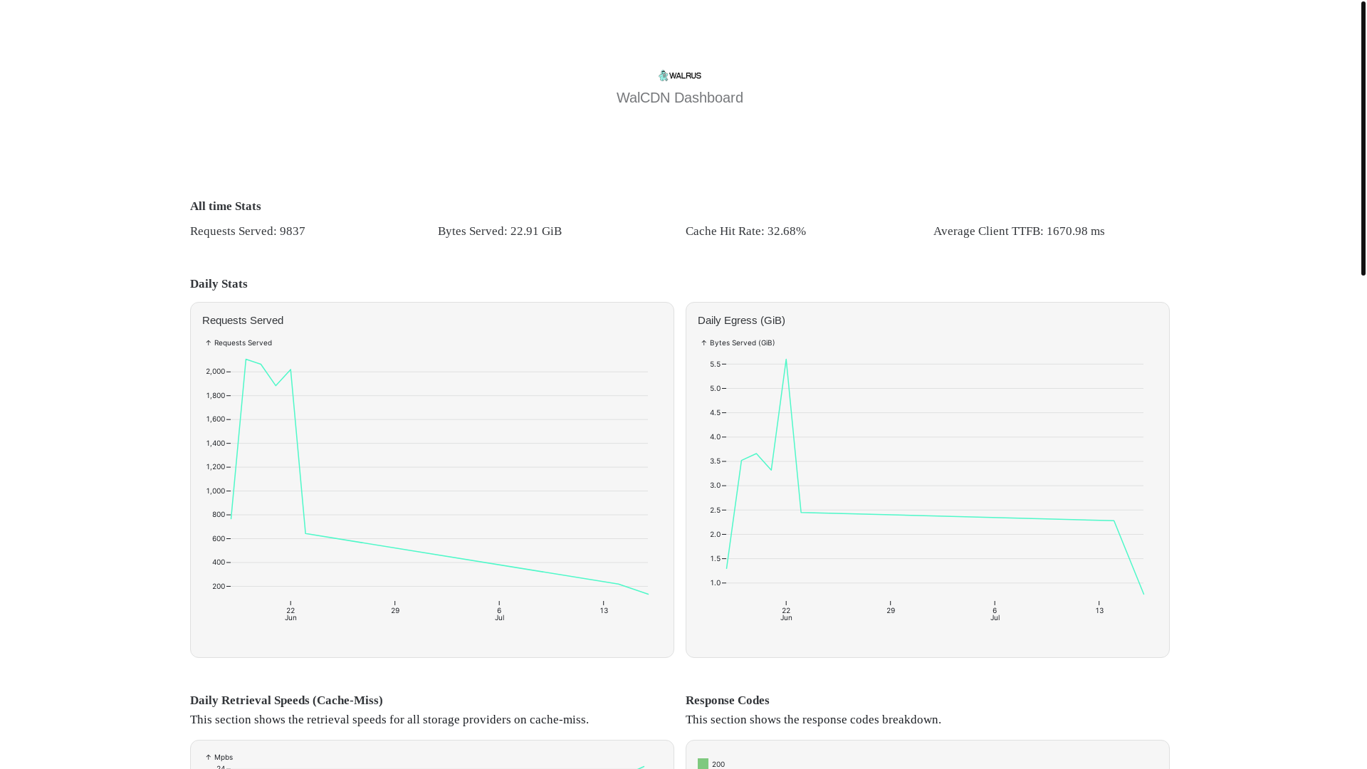Click 29 date on Egress chart
Image resolution: width=1367 pixels, height=769 pixels.
click(x=891, y=611)
